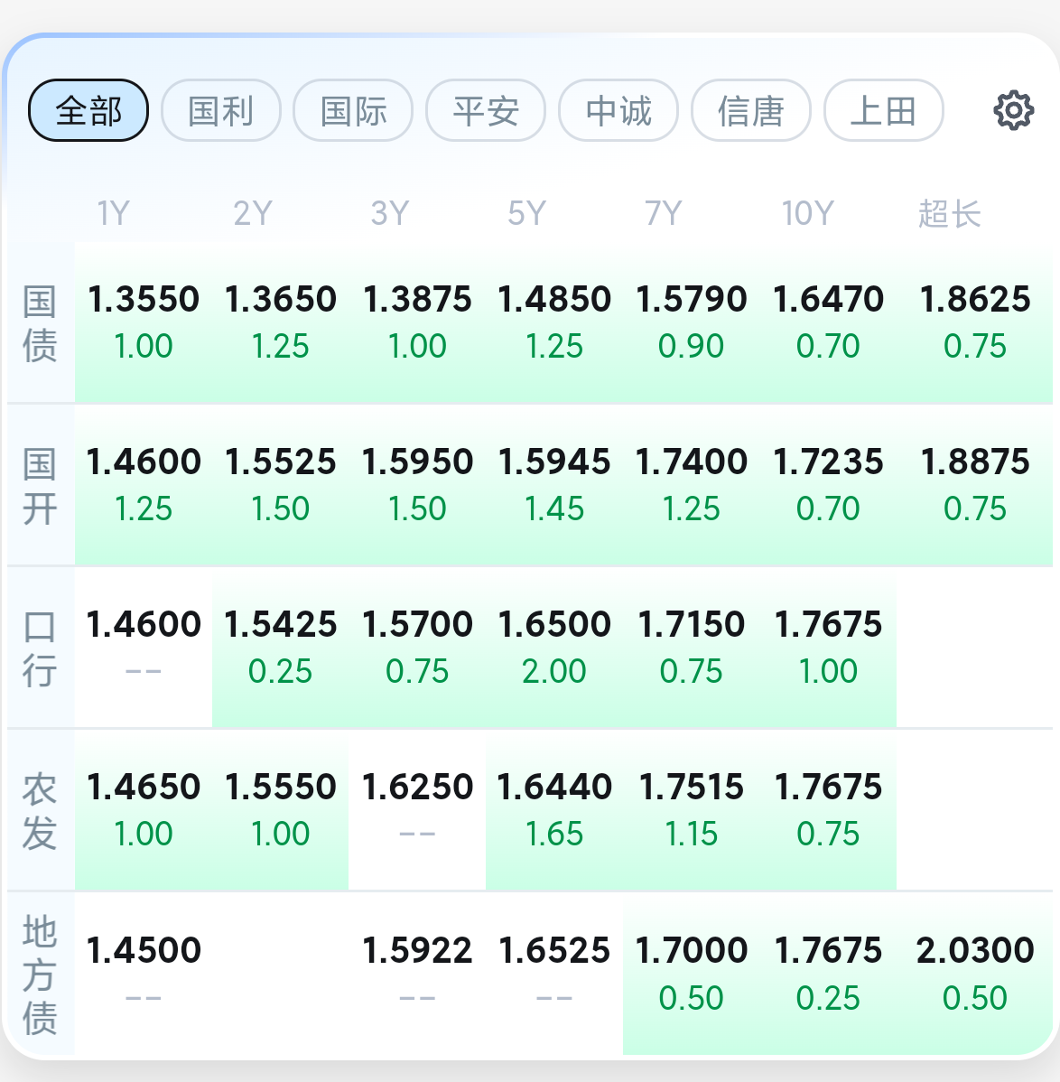Click the 地方债 row label
This screenshot has height=1082, width=1060.
pos(40,975)
